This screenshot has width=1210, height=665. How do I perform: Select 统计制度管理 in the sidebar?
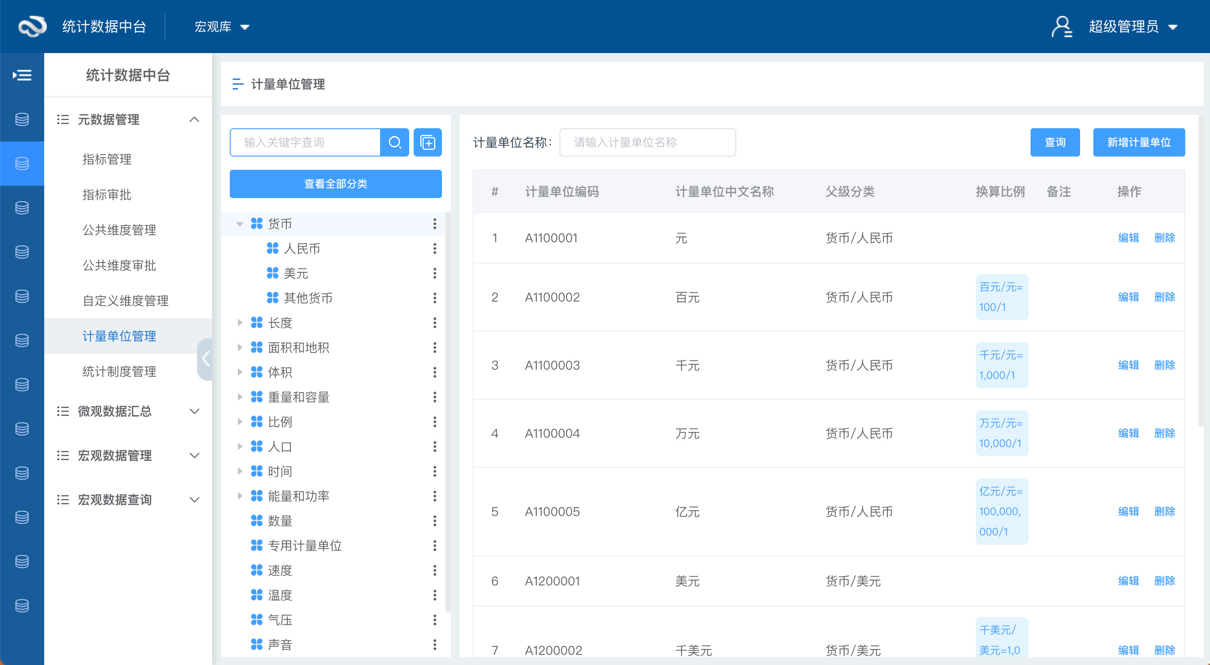(x=119, y=372)
